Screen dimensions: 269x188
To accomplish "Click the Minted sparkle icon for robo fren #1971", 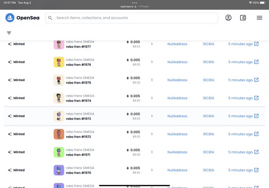I will click(9, 152).
